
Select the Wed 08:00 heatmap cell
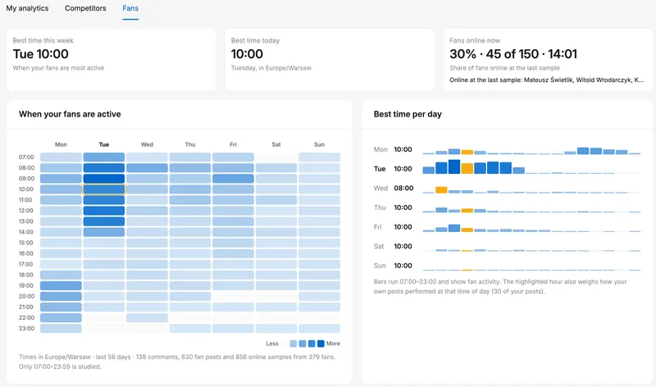click(147, 168)
